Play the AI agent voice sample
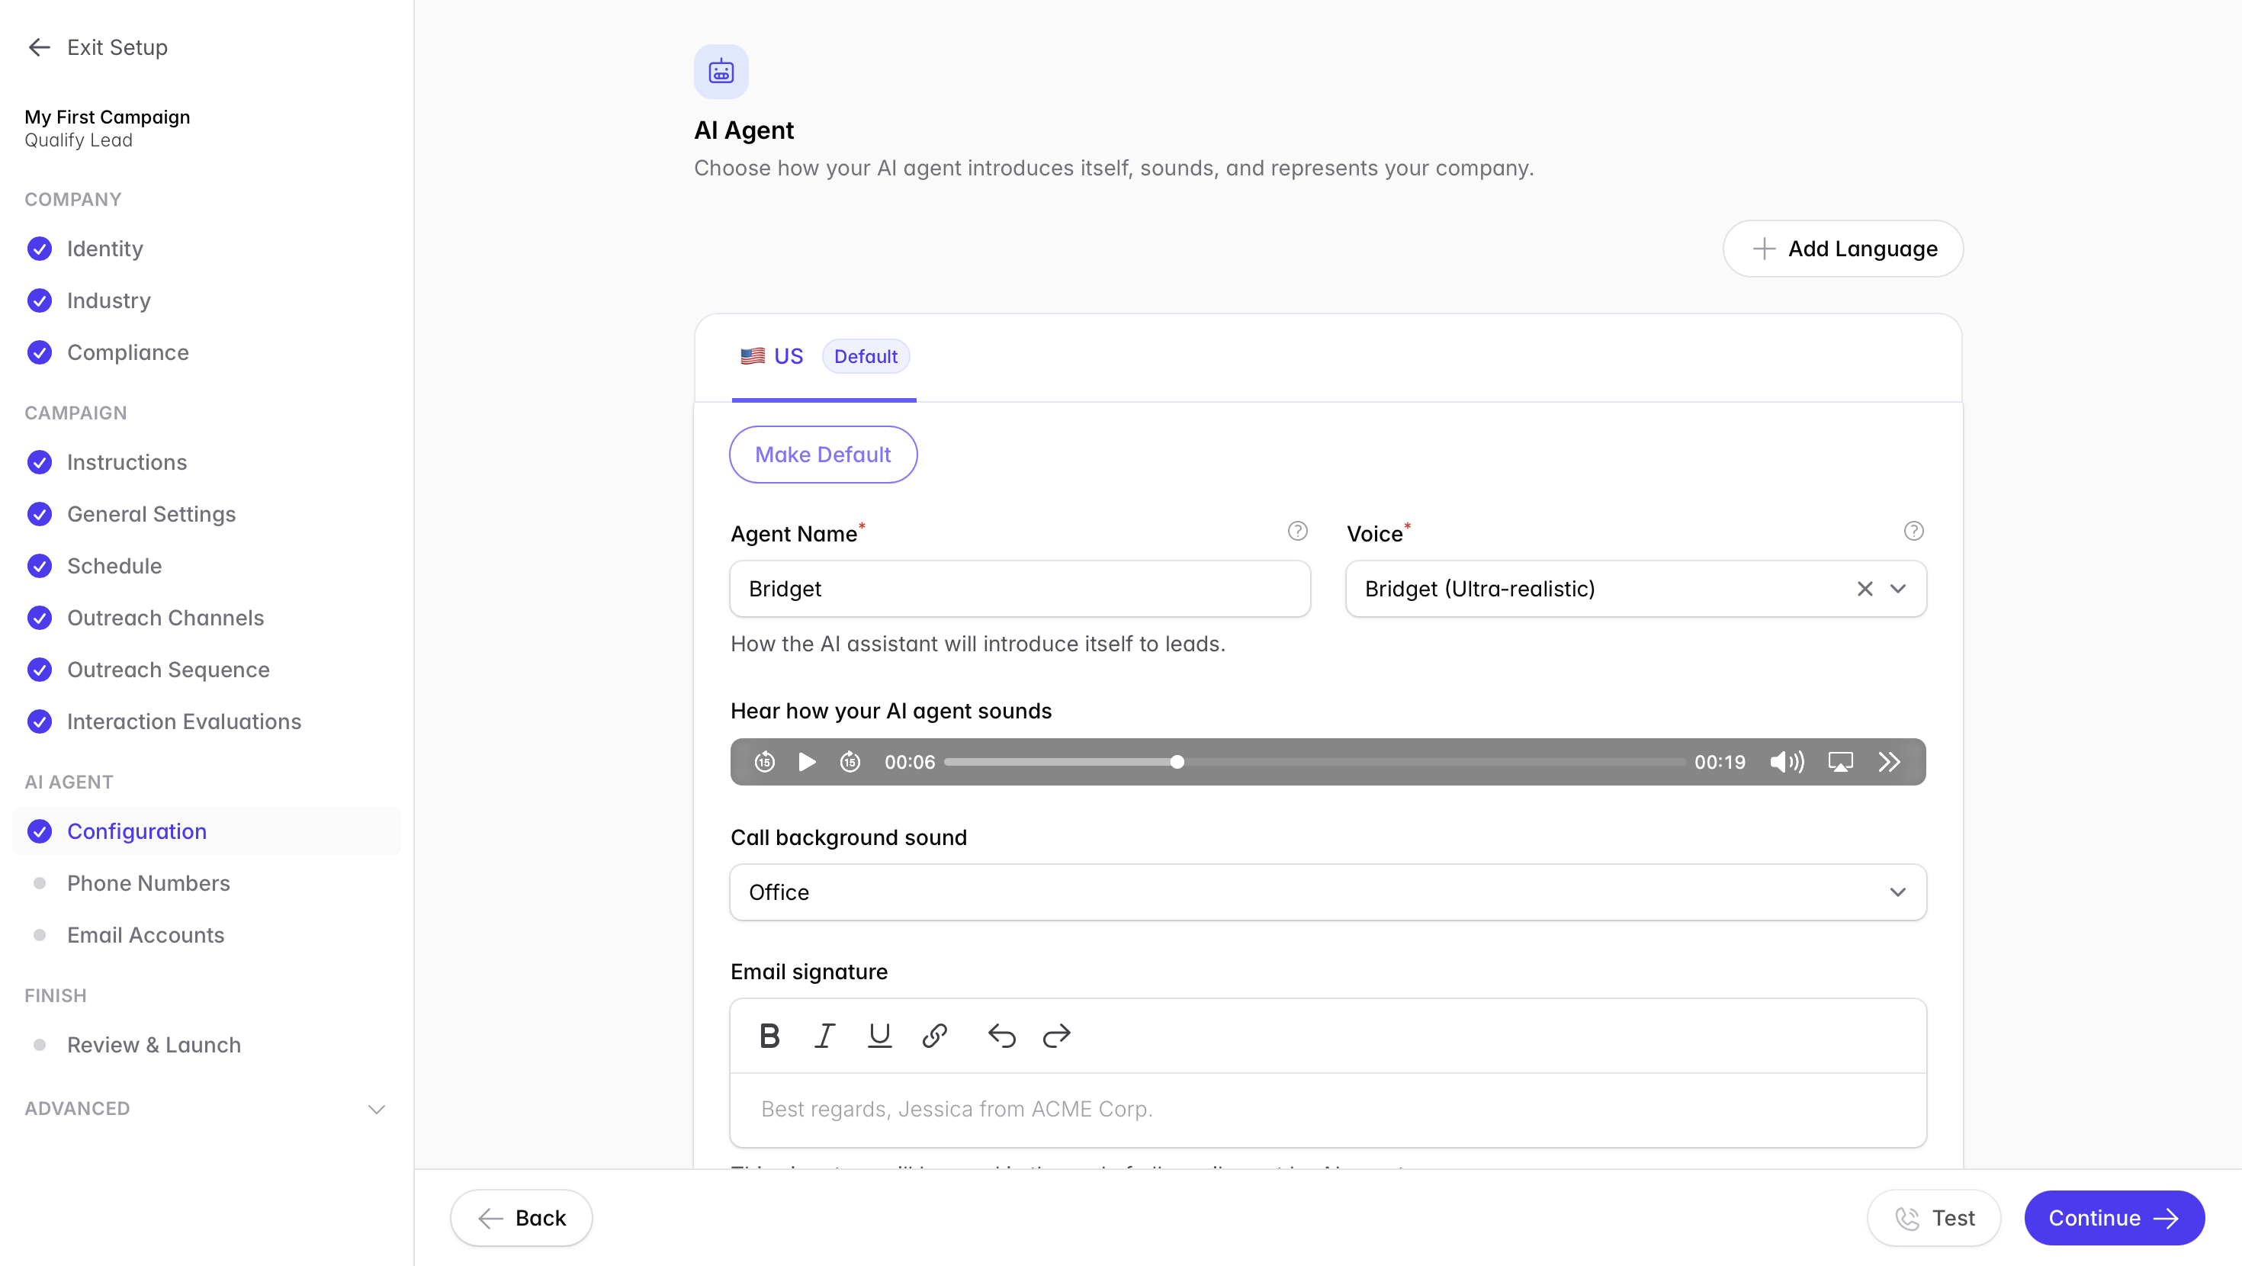 [807, 762]
